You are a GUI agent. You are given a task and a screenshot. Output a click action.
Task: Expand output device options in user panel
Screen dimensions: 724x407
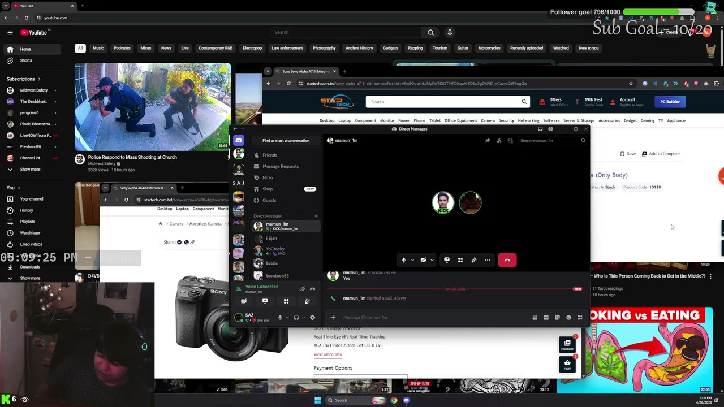303,318
